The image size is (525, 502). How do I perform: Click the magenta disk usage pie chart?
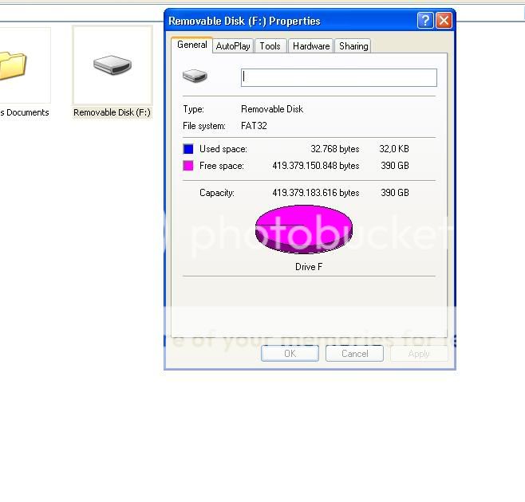click(x=303, y=229)
